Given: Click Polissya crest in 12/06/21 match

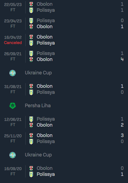Looking at the screenshot, I should point(31,119).
